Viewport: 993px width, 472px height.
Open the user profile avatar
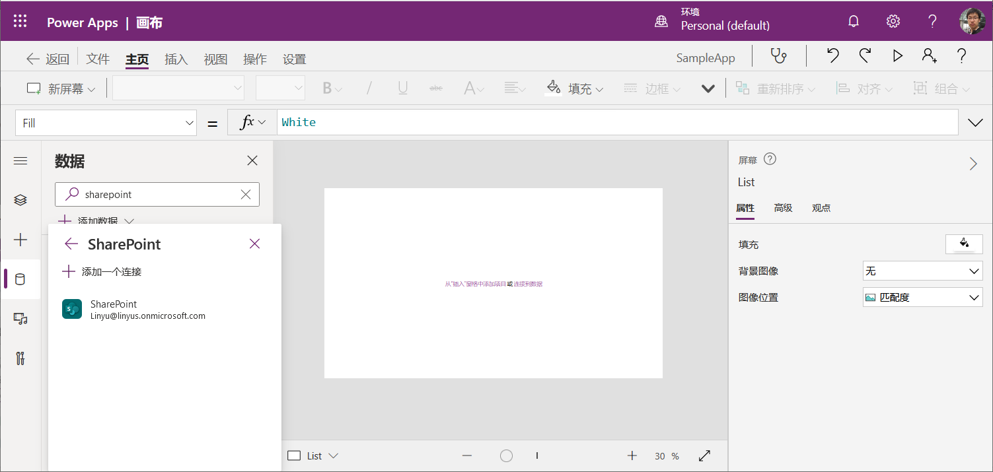click(x=972, y=21)
